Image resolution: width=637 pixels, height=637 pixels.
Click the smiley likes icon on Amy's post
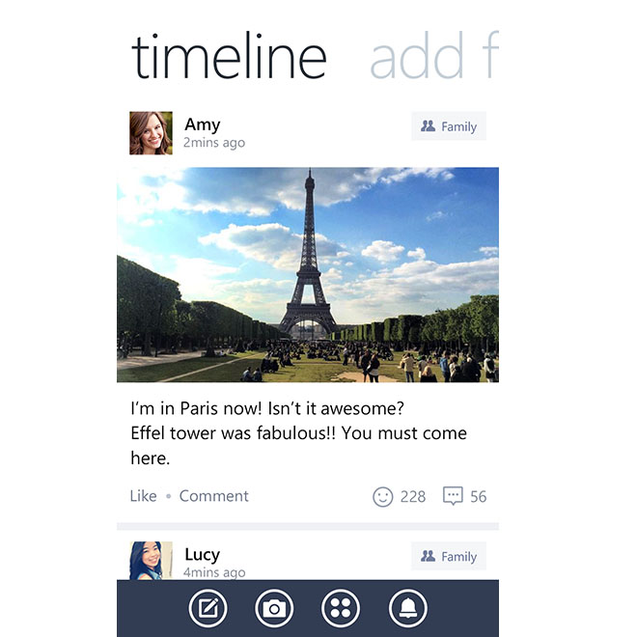383,496
